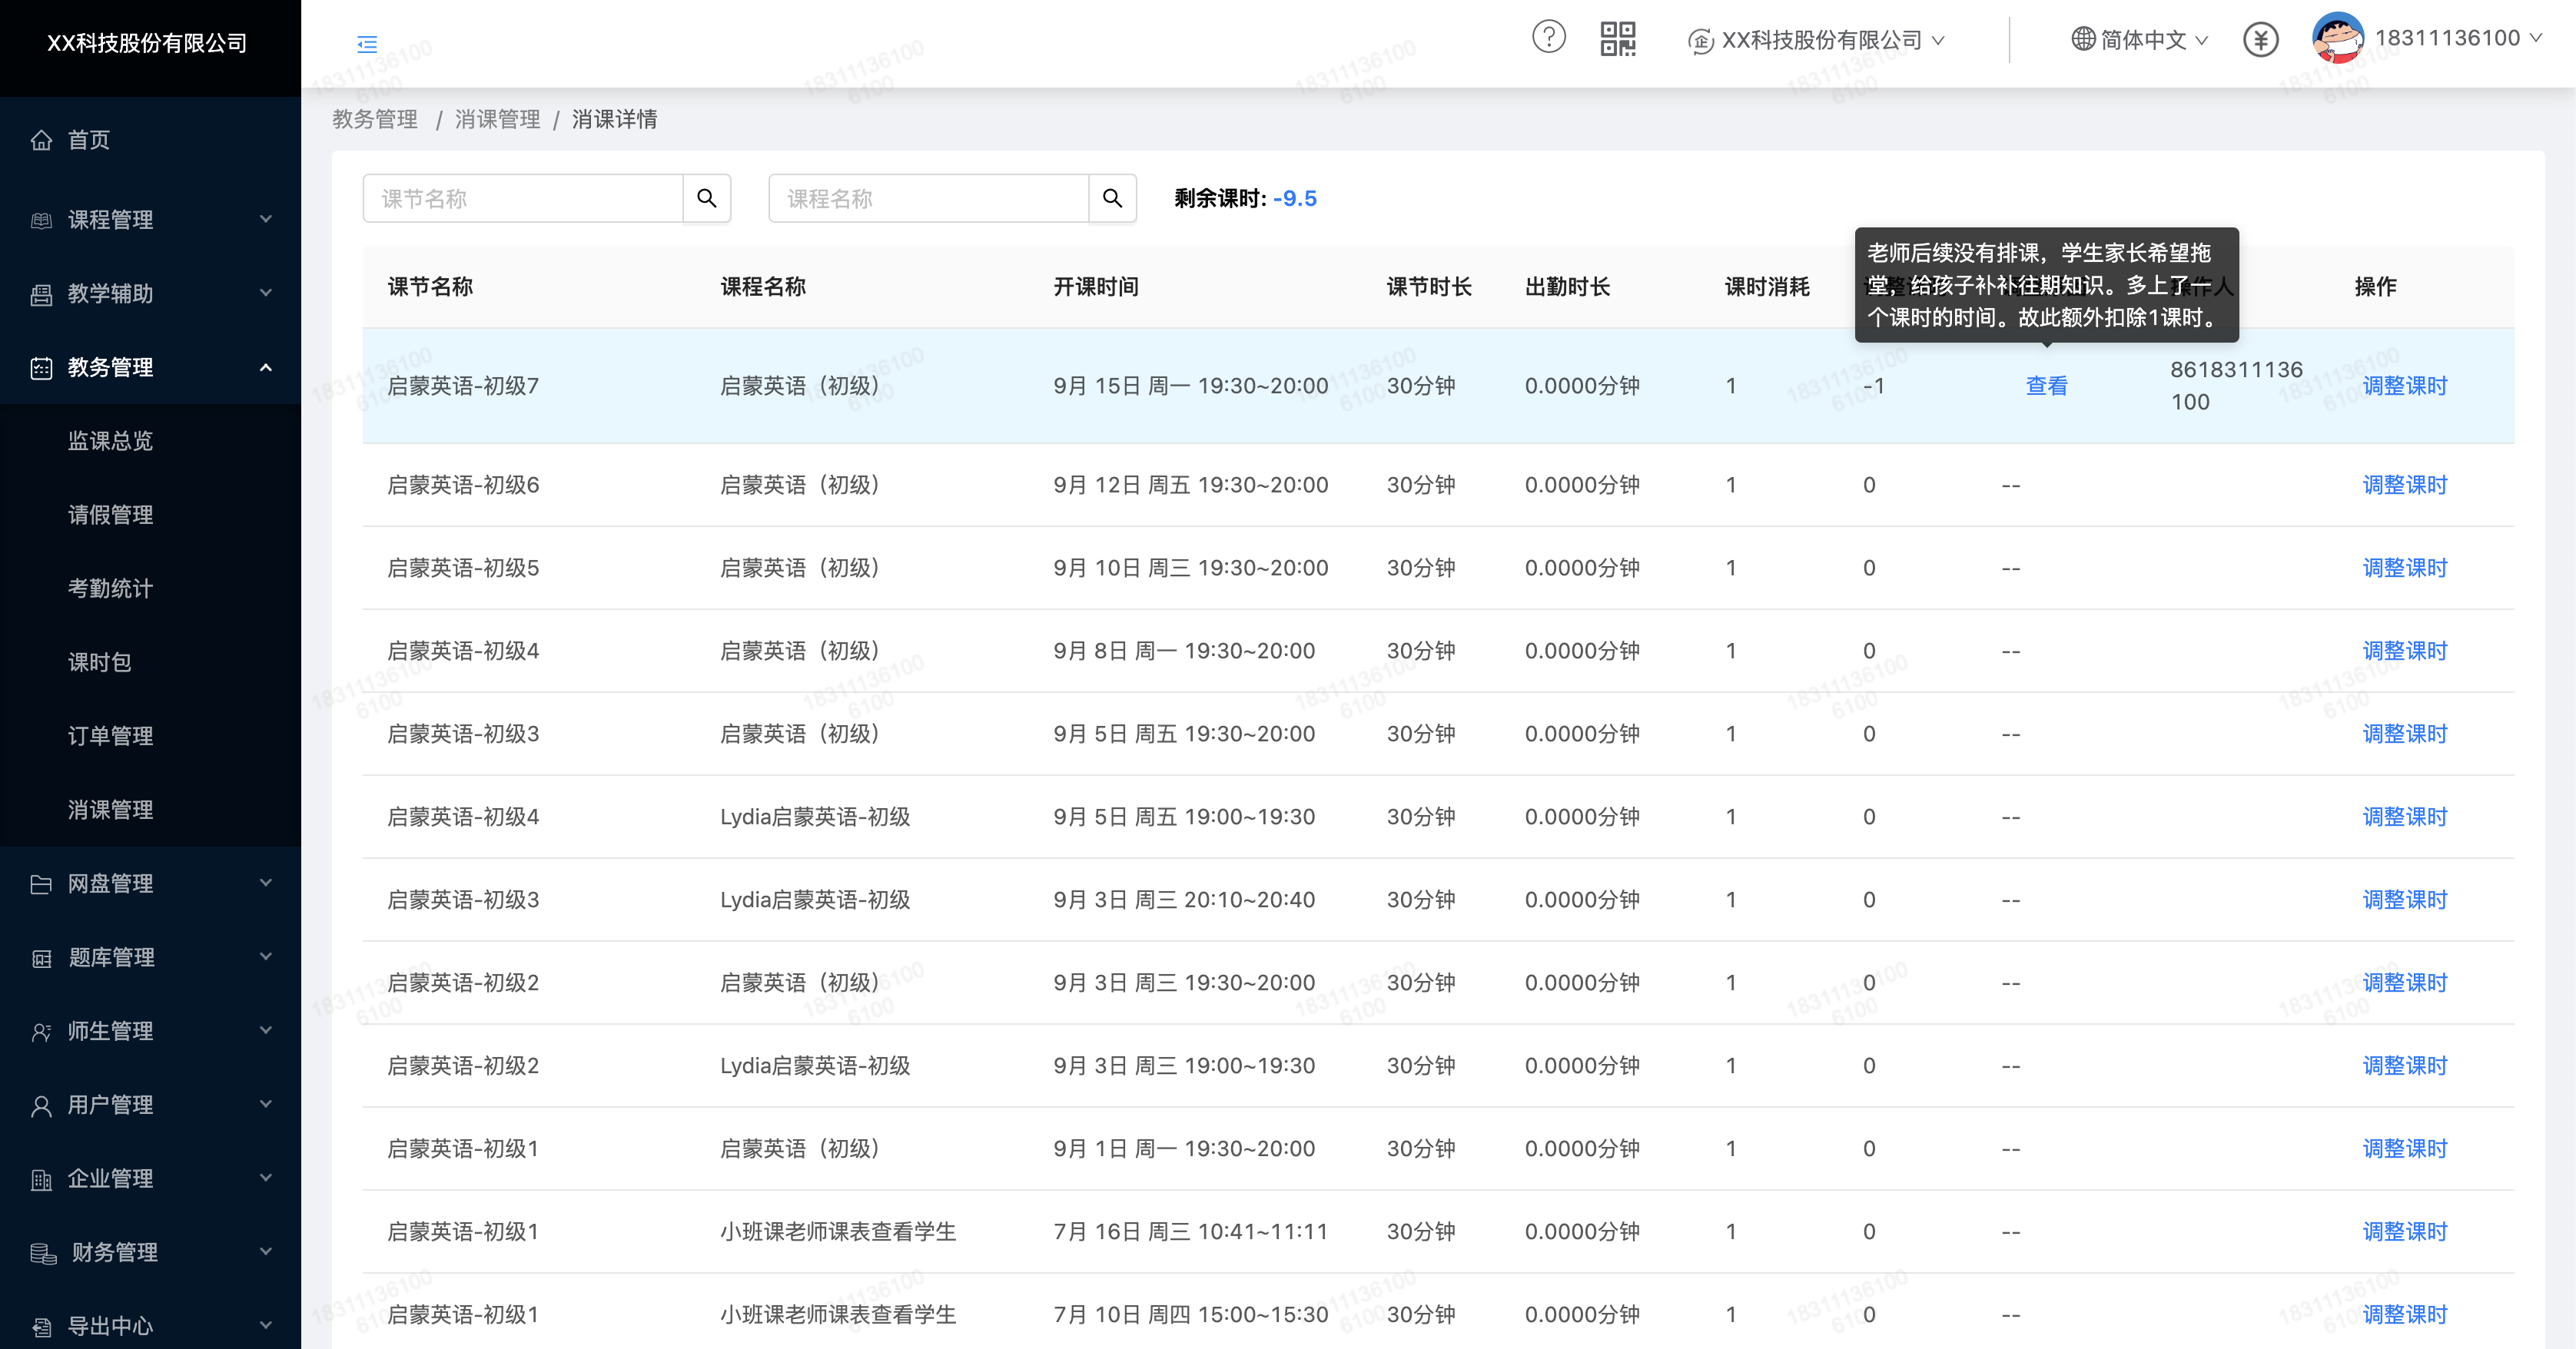The width and height of the screenshot is (2576, 1349).
Task: Click the QR code icon
Action: coord(1617,39)
